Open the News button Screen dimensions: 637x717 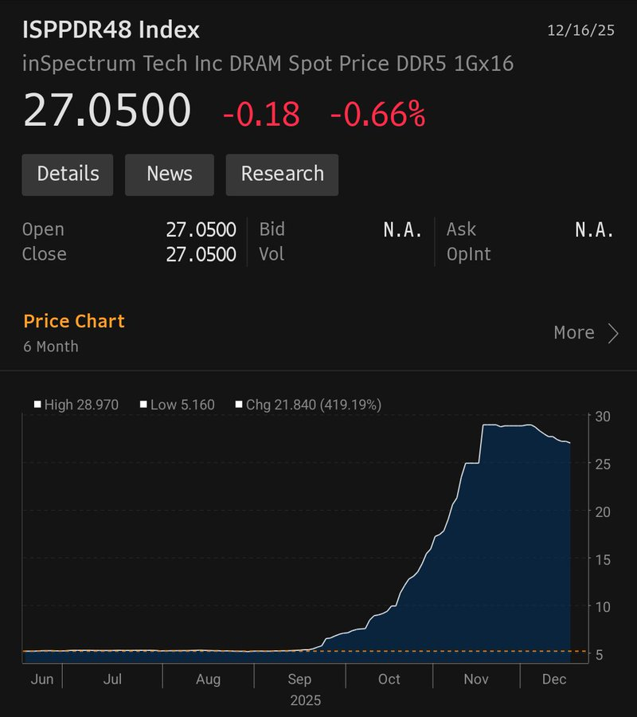click(x=170, y=174)
